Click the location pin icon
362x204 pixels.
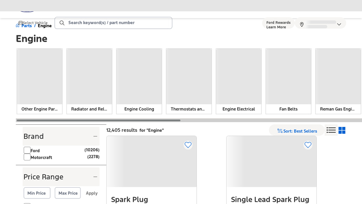[302, 24]
